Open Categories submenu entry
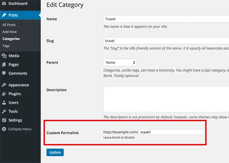229x163 pixels. (11, 39)
